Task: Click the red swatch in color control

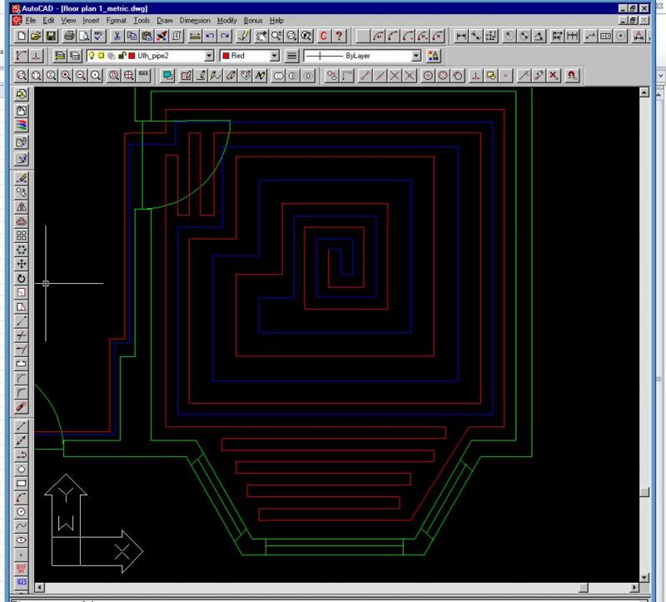Action: point(226,56)
